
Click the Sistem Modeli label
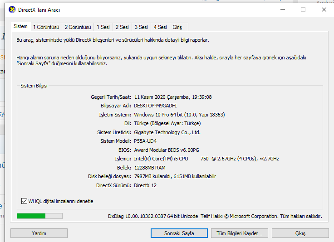116,141
